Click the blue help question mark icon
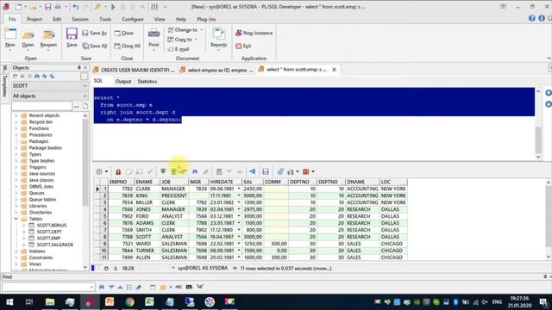Image resolution: width=552 pixels, height=310 pixels. click(x=531, y=18)
